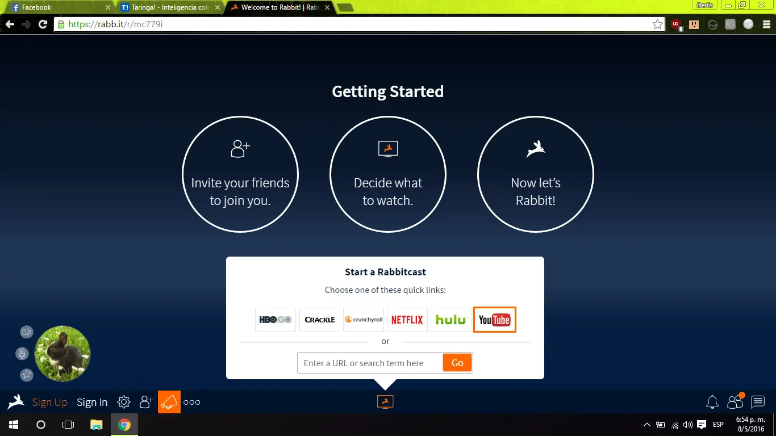Image resolution: width=776 pixels, height=436 pixels.
Task: Click the invite friend icon in the Rabbit bar
Action: point(147,402)
